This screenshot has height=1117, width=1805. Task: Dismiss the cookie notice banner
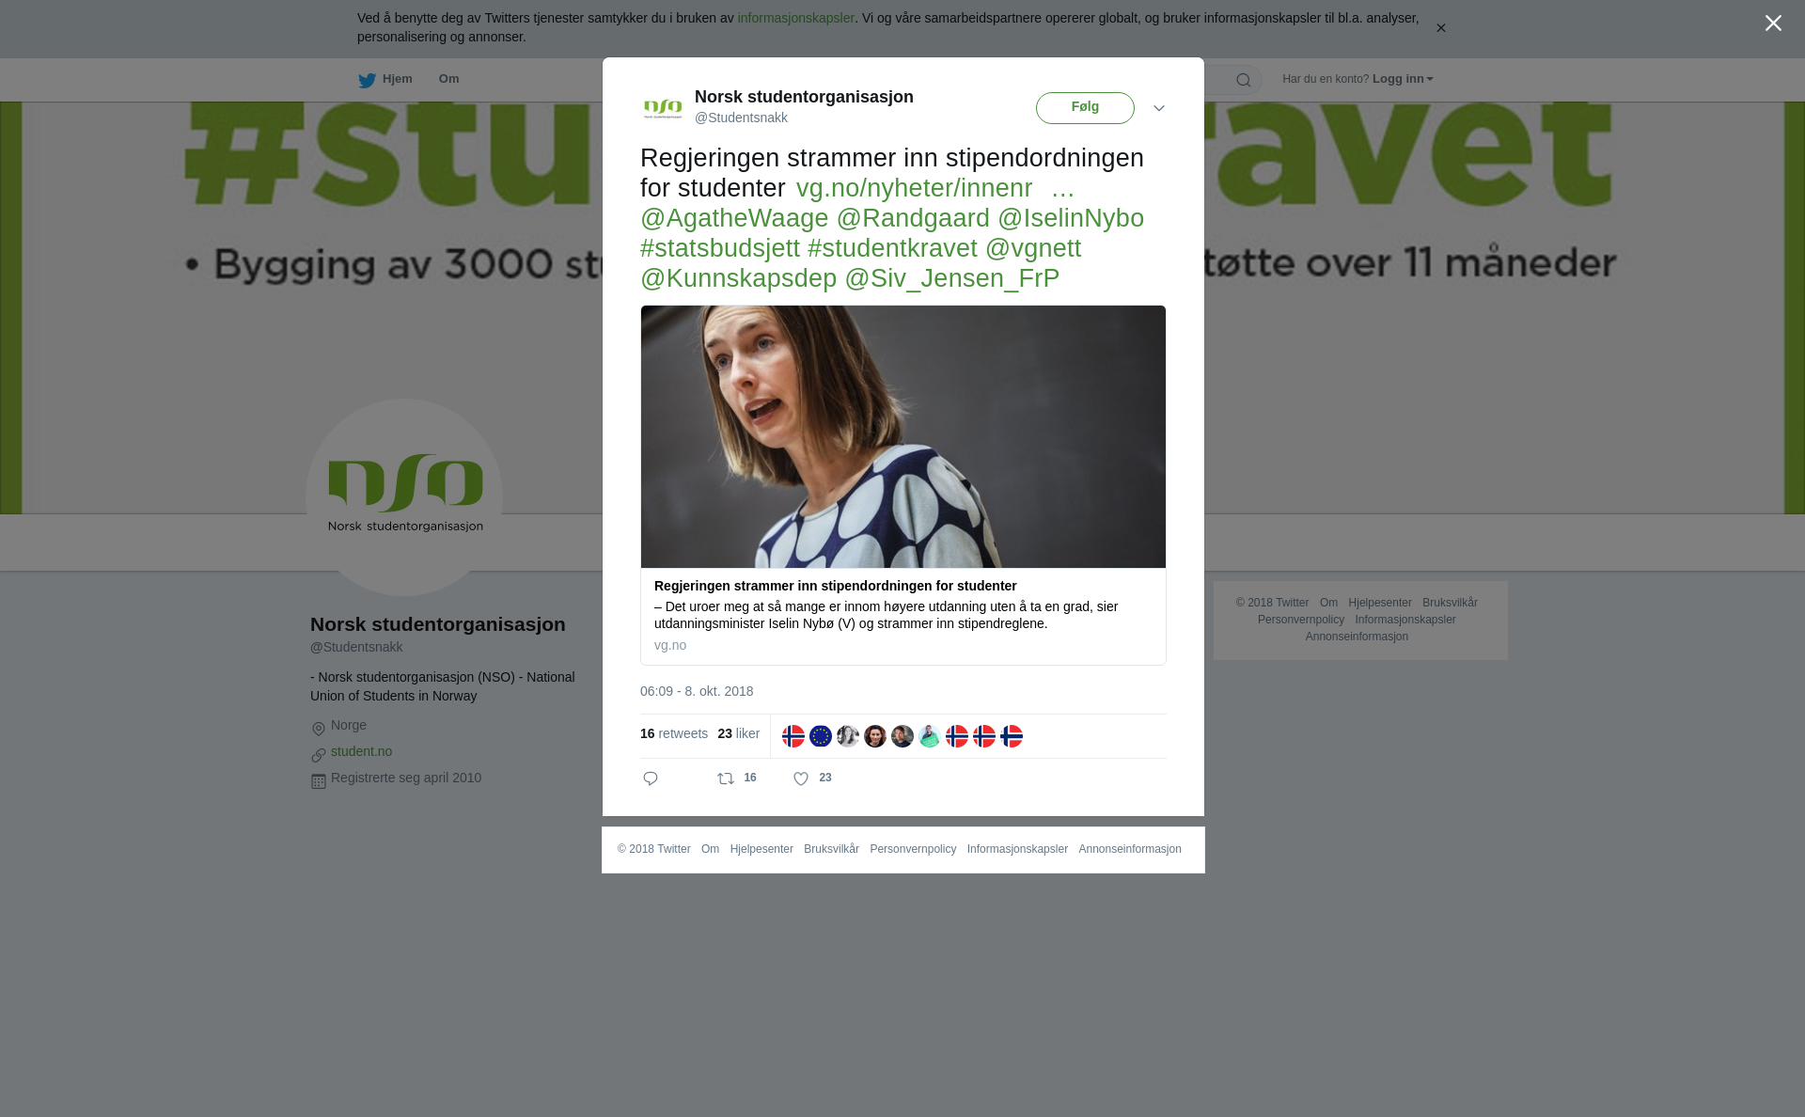point(1440,28)
